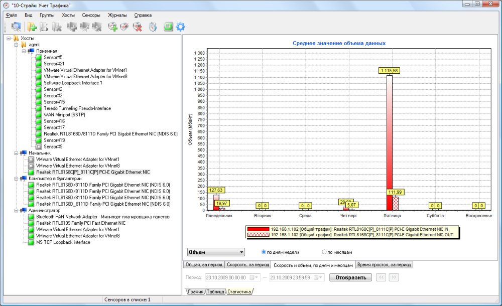Select the 'по дням недели' radio button
Screen dimensions: 502x306
(x=264, y=252)
